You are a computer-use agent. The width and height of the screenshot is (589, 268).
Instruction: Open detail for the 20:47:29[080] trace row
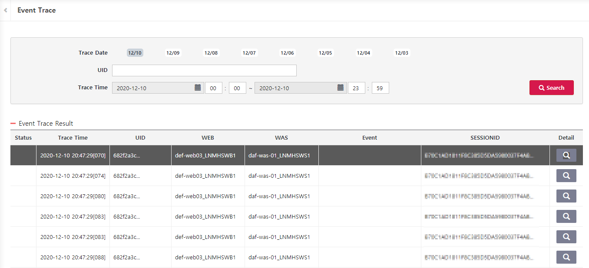click(x=566, y=196)
